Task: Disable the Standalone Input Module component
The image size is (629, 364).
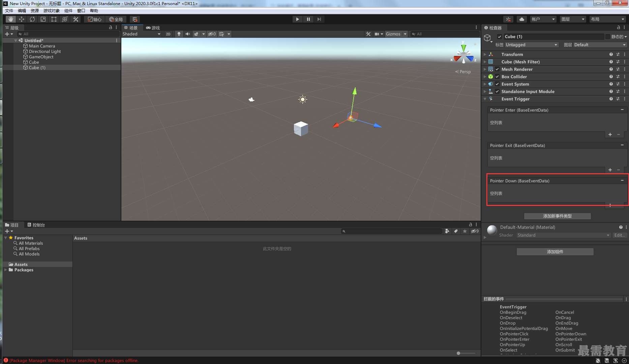Action: (497, 91)
